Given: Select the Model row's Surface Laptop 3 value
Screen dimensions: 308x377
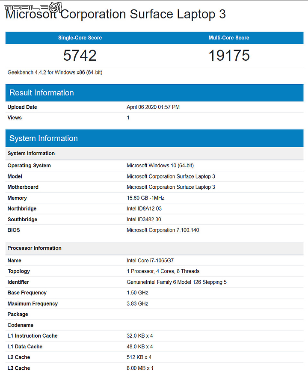Looking at the screenshot, I should (x=171, y=176).
